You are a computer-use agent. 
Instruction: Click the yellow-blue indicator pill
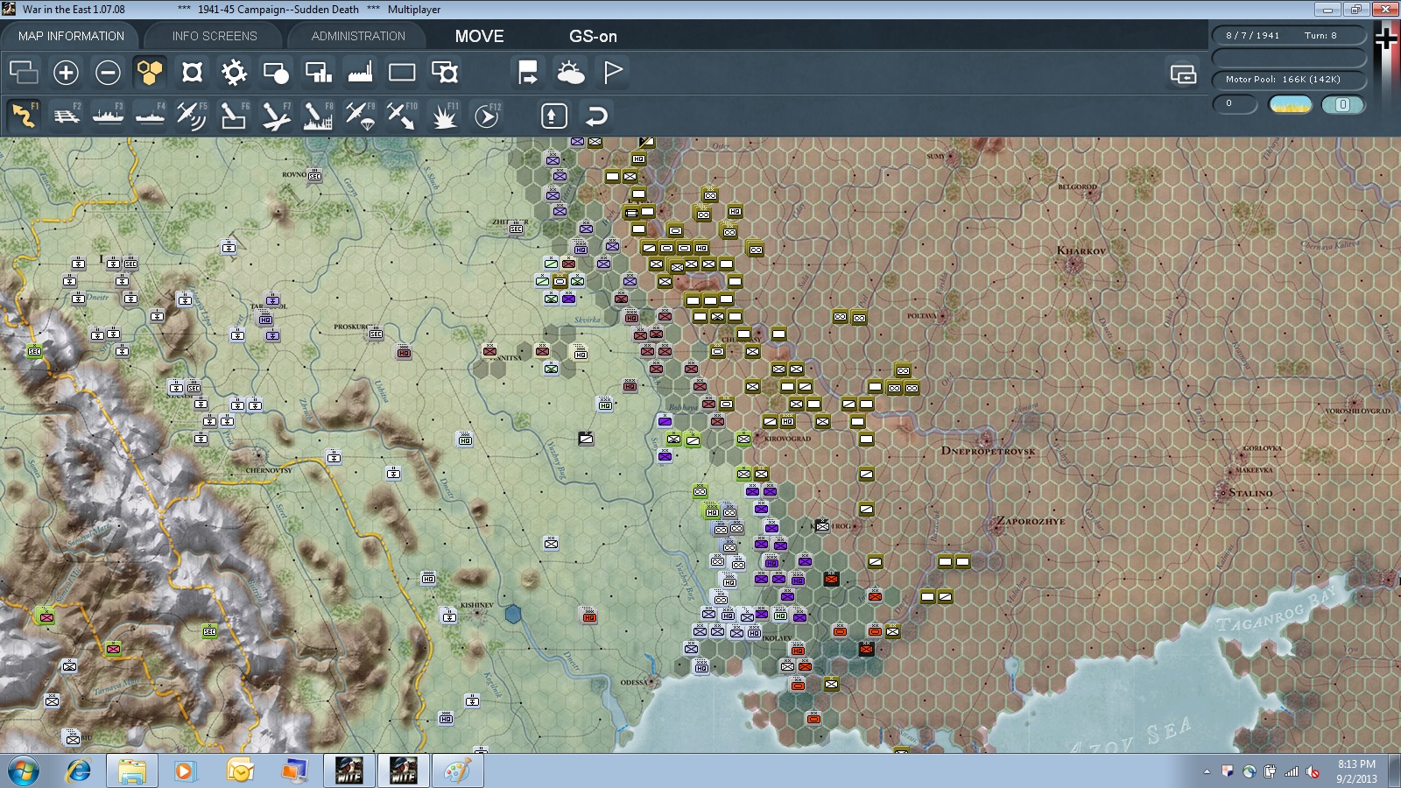coord(1291,105)
